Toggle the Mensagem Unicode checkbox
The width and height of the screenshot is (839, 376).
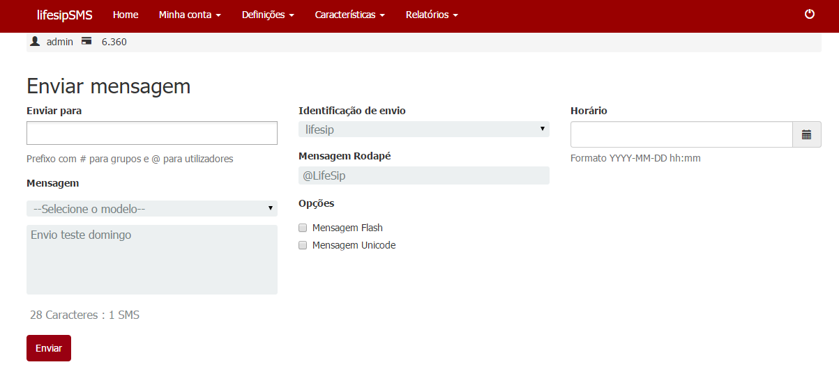tap(303, 245)
